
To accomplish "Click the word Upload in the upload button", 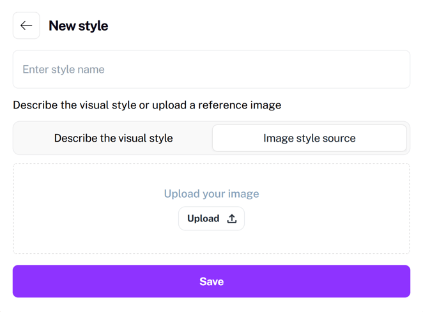I will 203,218.
